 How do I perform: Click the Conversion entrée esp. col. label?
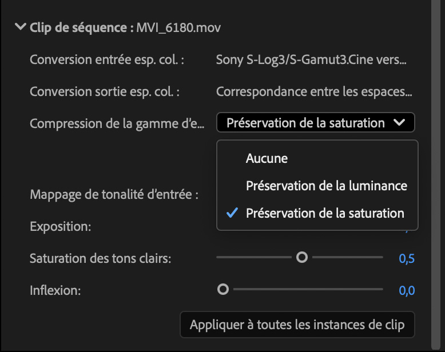(107, 59)
